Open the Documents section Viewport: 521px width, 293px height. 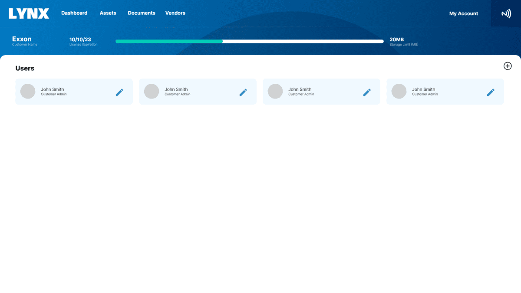pyautogui.click(x=142, y=13)
